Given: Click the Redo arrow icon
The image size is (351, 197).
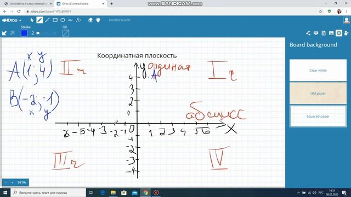Looking at the screenshot, I should pos(12,33).
